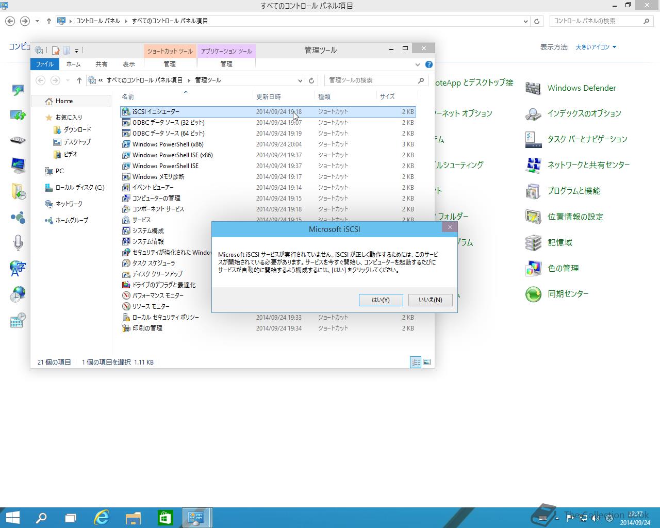Open インデックスのオプション icon

click(533, 114)
